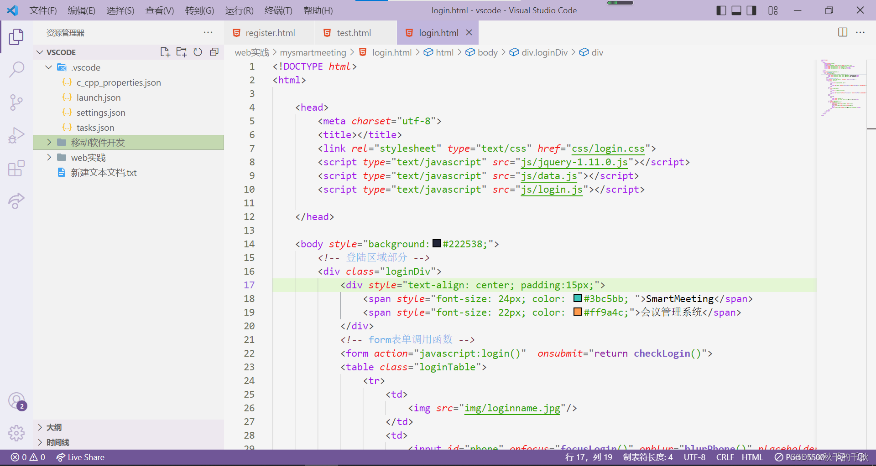The width and height of the screenshot is (876, 466).
Task: Split the editor to the right
Action: coord(843,32)
